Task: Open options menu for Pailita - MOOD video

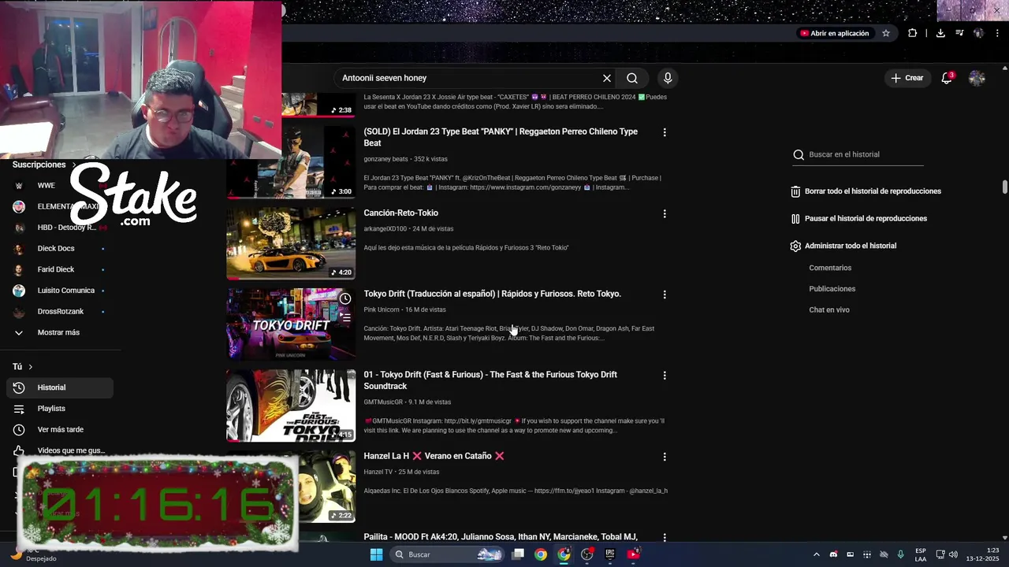Action: coord(665,538)
